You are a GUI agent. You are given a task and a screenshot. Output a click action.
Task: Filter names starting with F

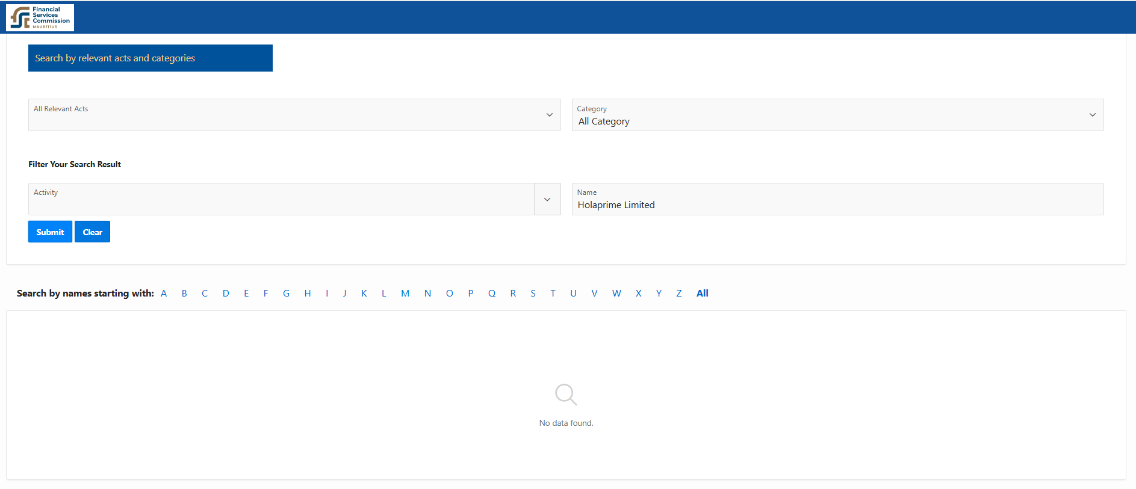click(265, 294)
